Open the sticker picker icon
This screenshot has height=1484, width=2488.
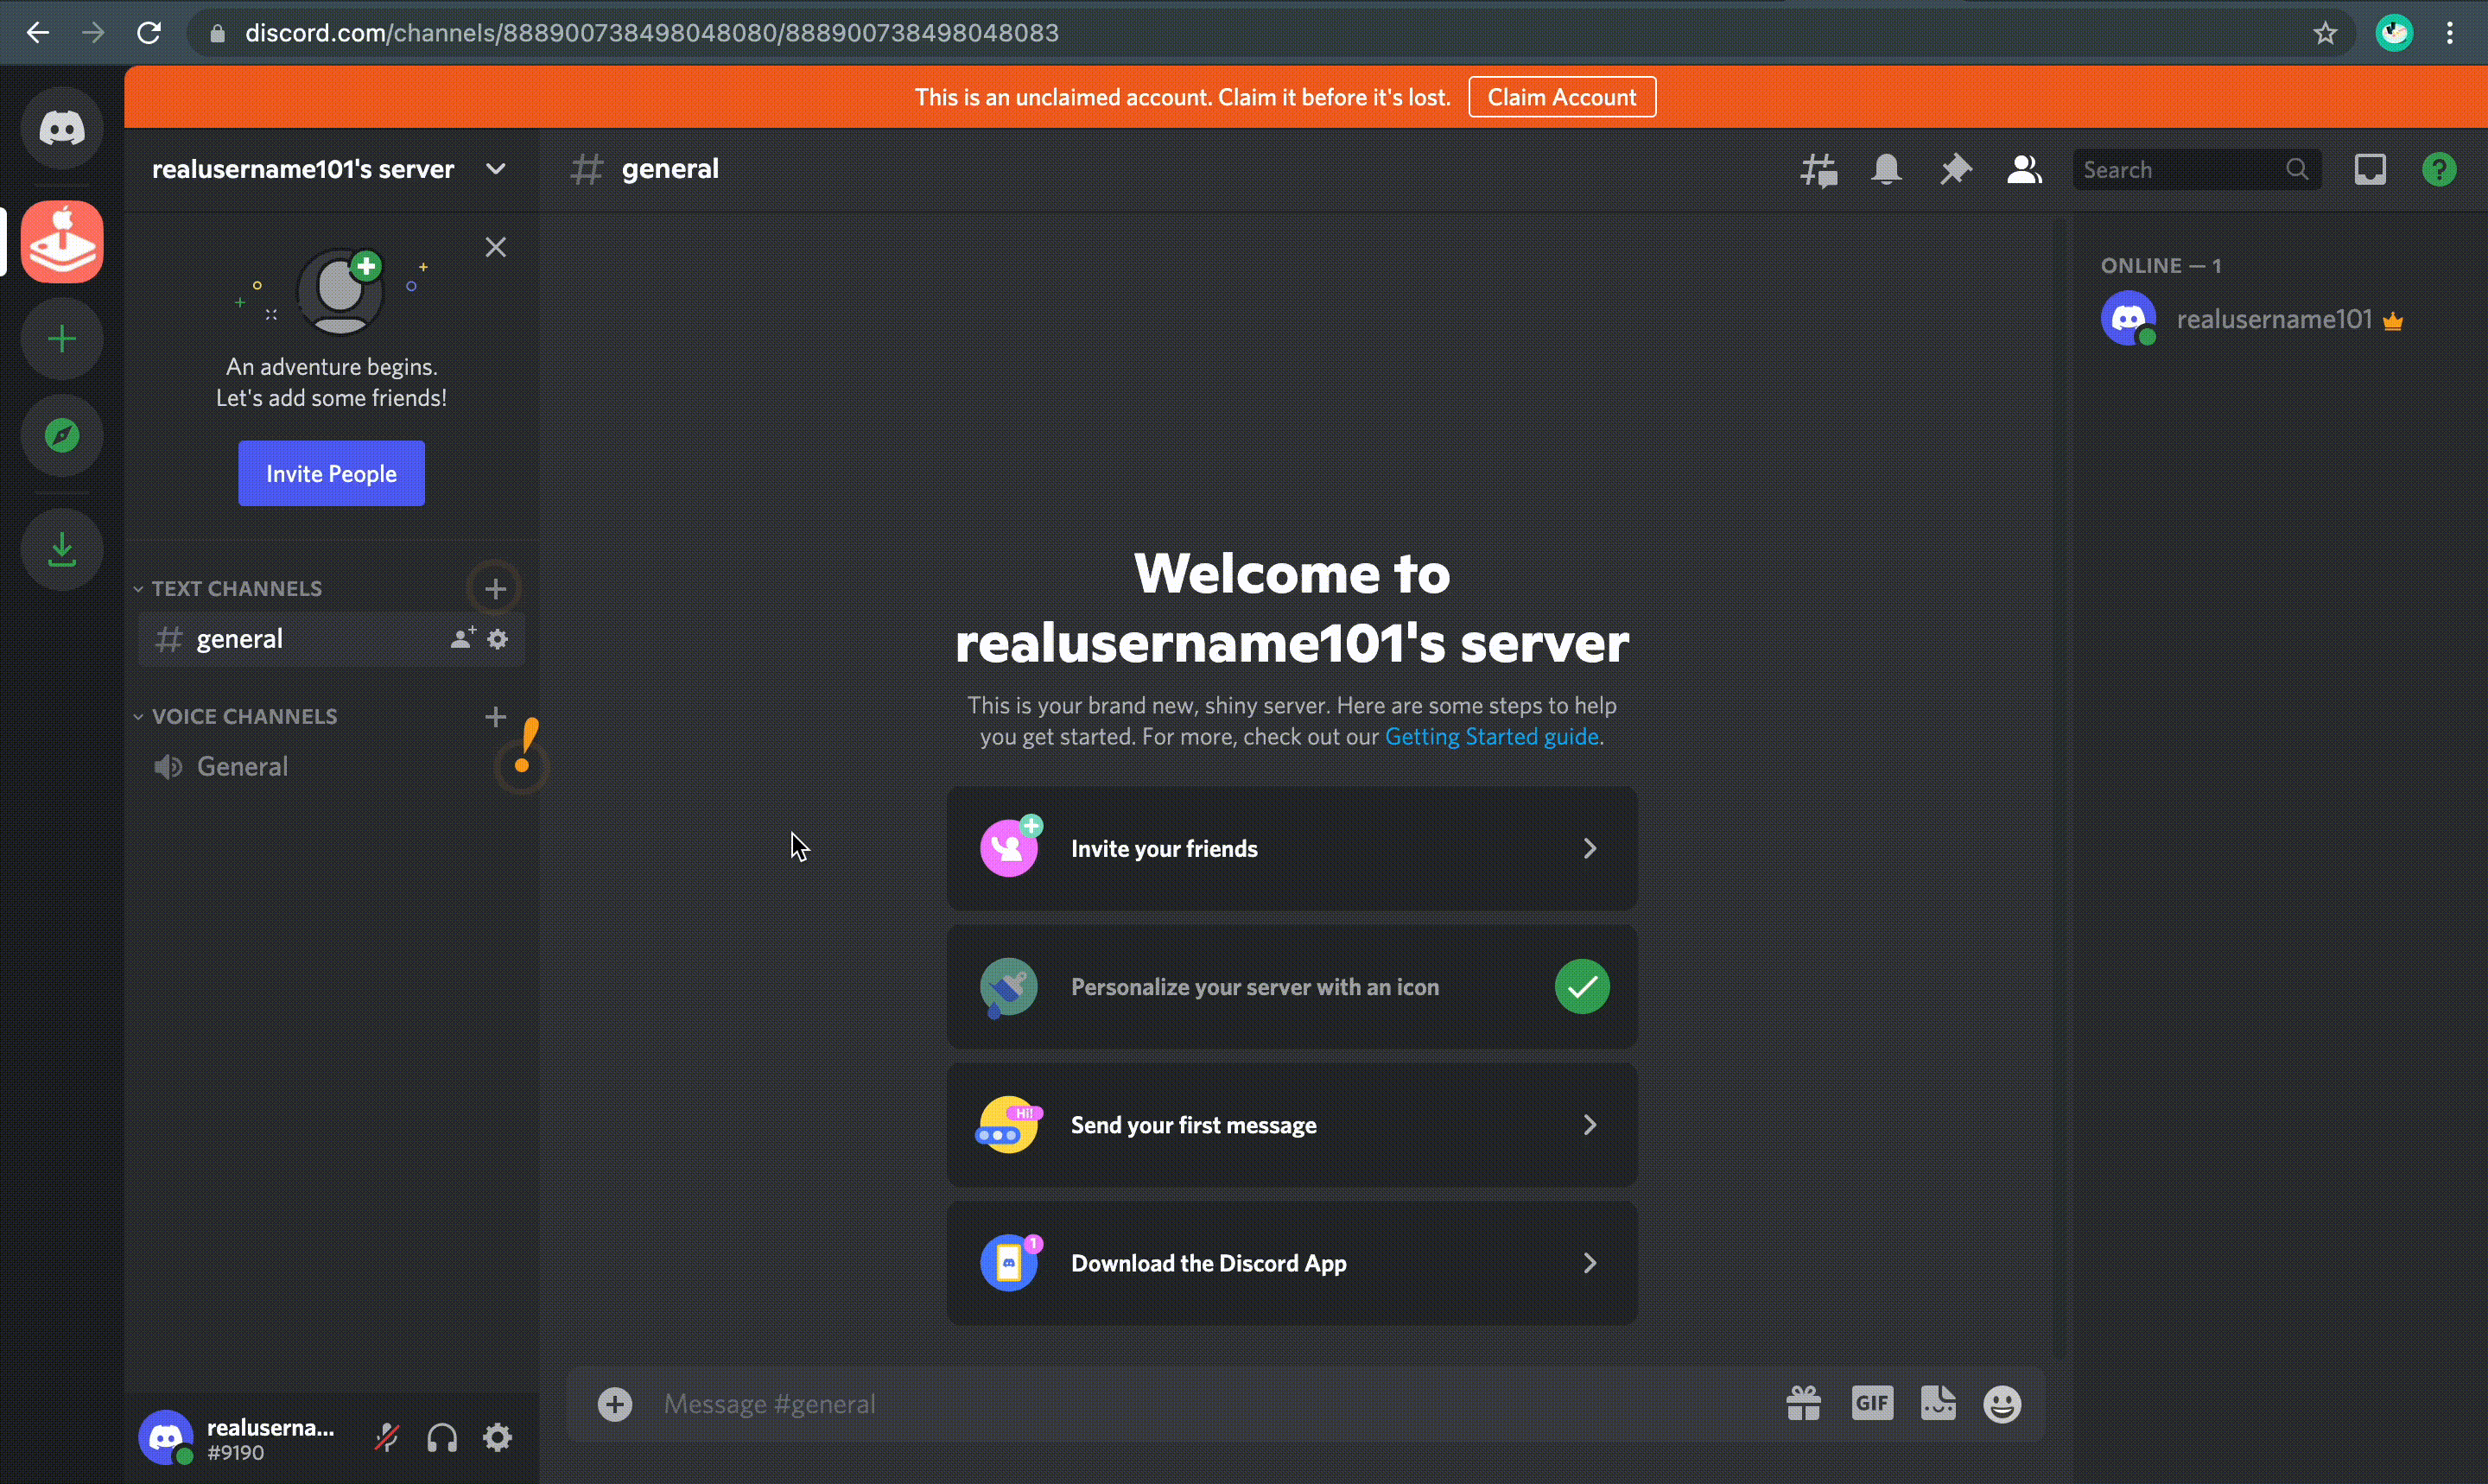(x=1938, y=1404)
